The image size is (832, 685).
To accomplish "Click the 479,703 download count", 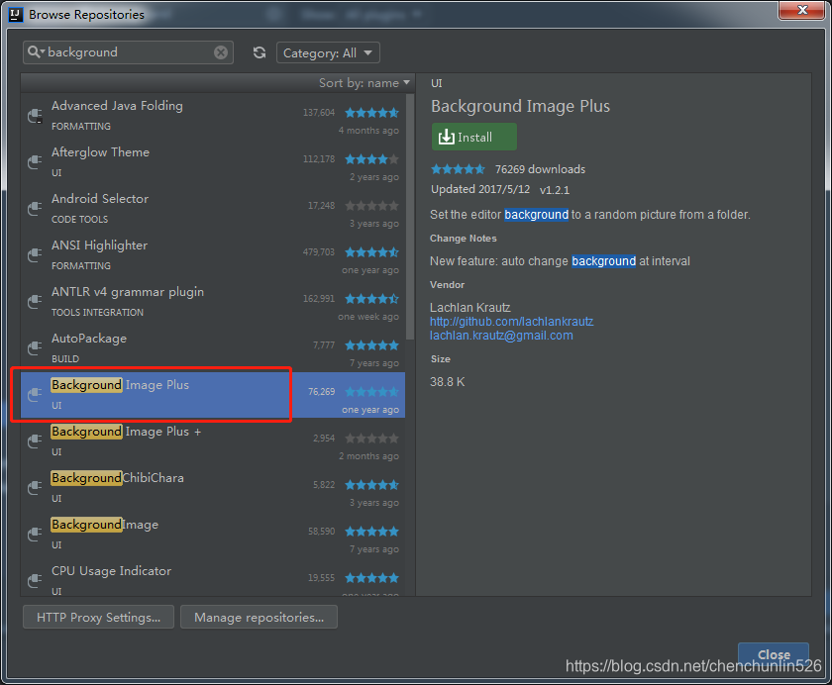I will click(x=319, y=251).
